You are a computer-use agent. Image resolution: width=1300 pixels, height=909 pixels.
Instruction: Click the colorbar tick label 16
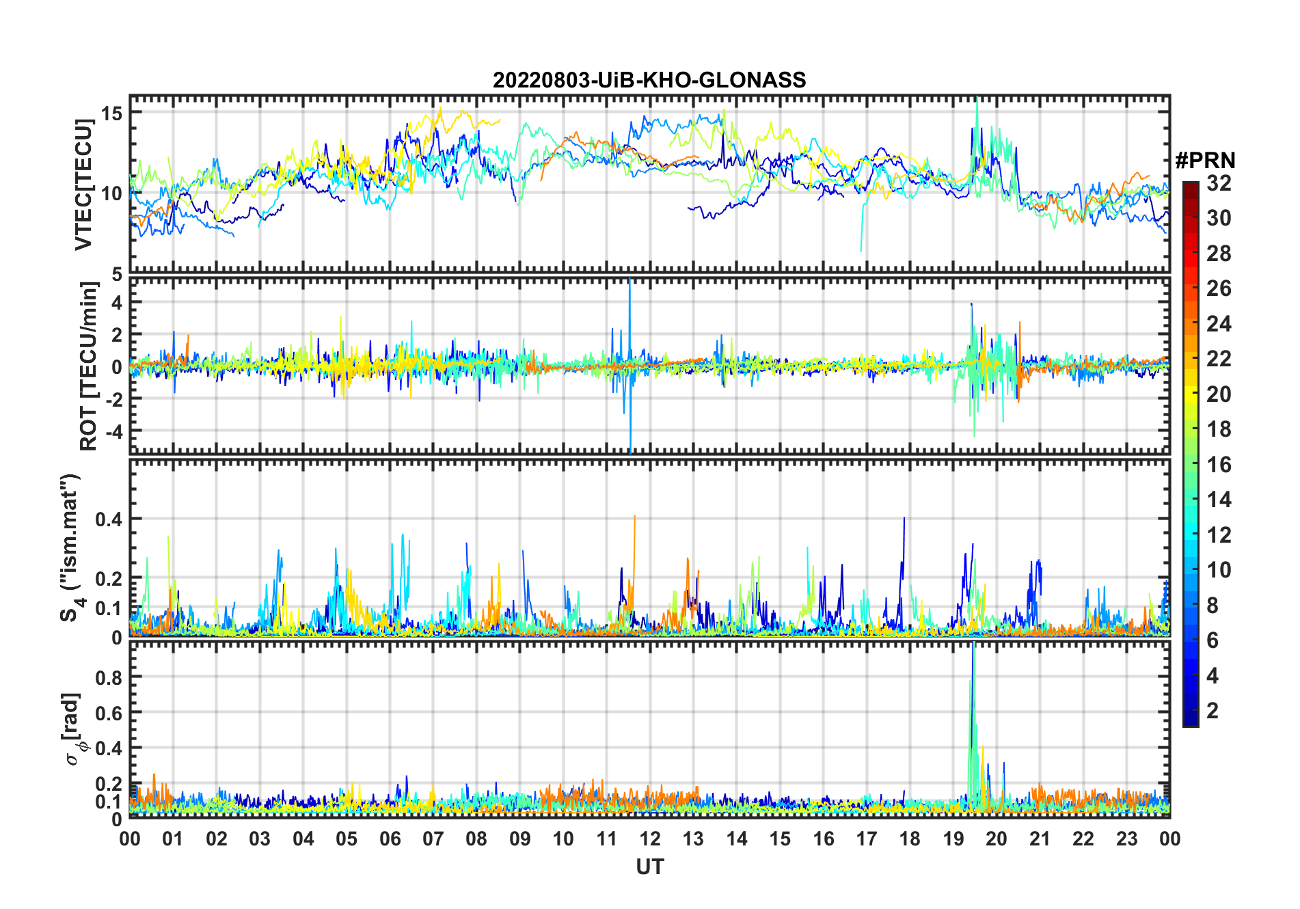coord(1219,465)
